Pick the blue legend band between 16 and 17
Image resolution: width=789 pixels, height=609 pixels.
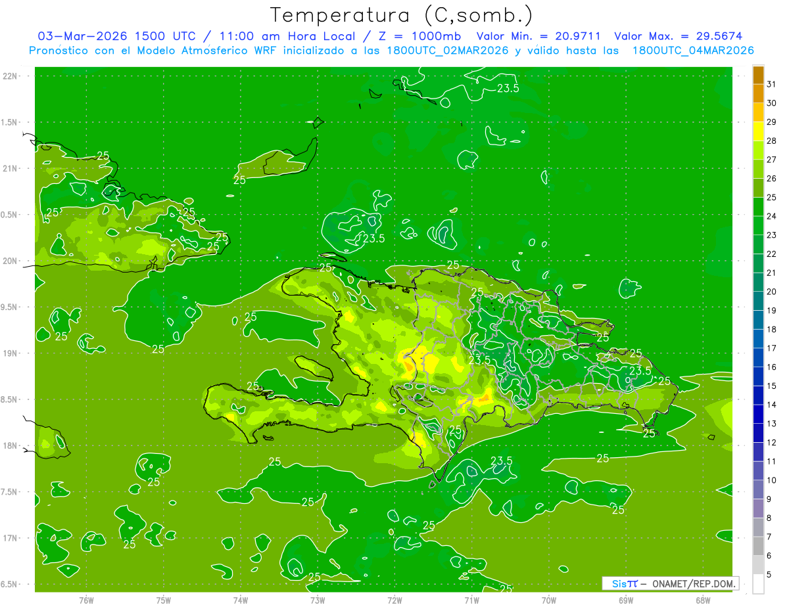click(x=758, y=358)
